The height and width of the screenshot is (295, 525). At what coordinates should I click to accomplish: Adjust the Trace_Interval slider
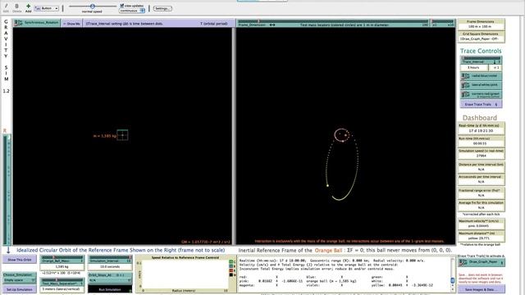[x=481, y=60]
